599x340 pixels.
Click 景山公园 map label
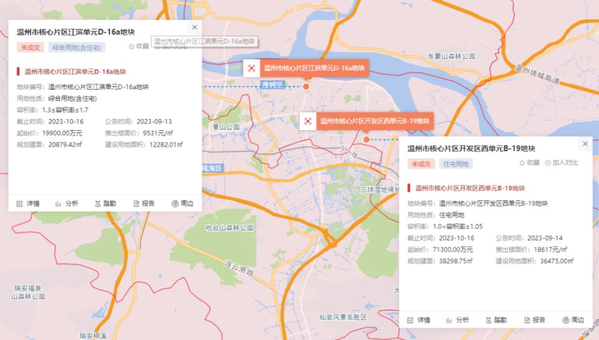click(x=226, y=127)
